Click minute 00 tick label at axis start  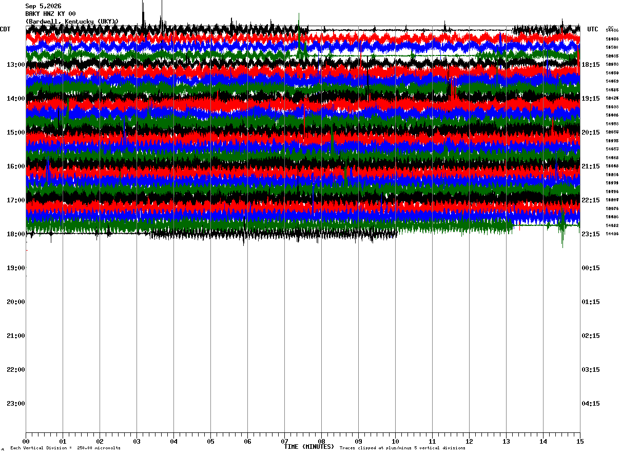tap(26, 441)
